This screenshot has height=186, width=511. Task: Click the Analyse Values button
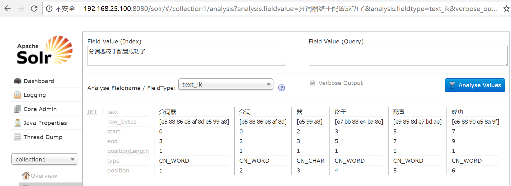click(x=475, y=85)
